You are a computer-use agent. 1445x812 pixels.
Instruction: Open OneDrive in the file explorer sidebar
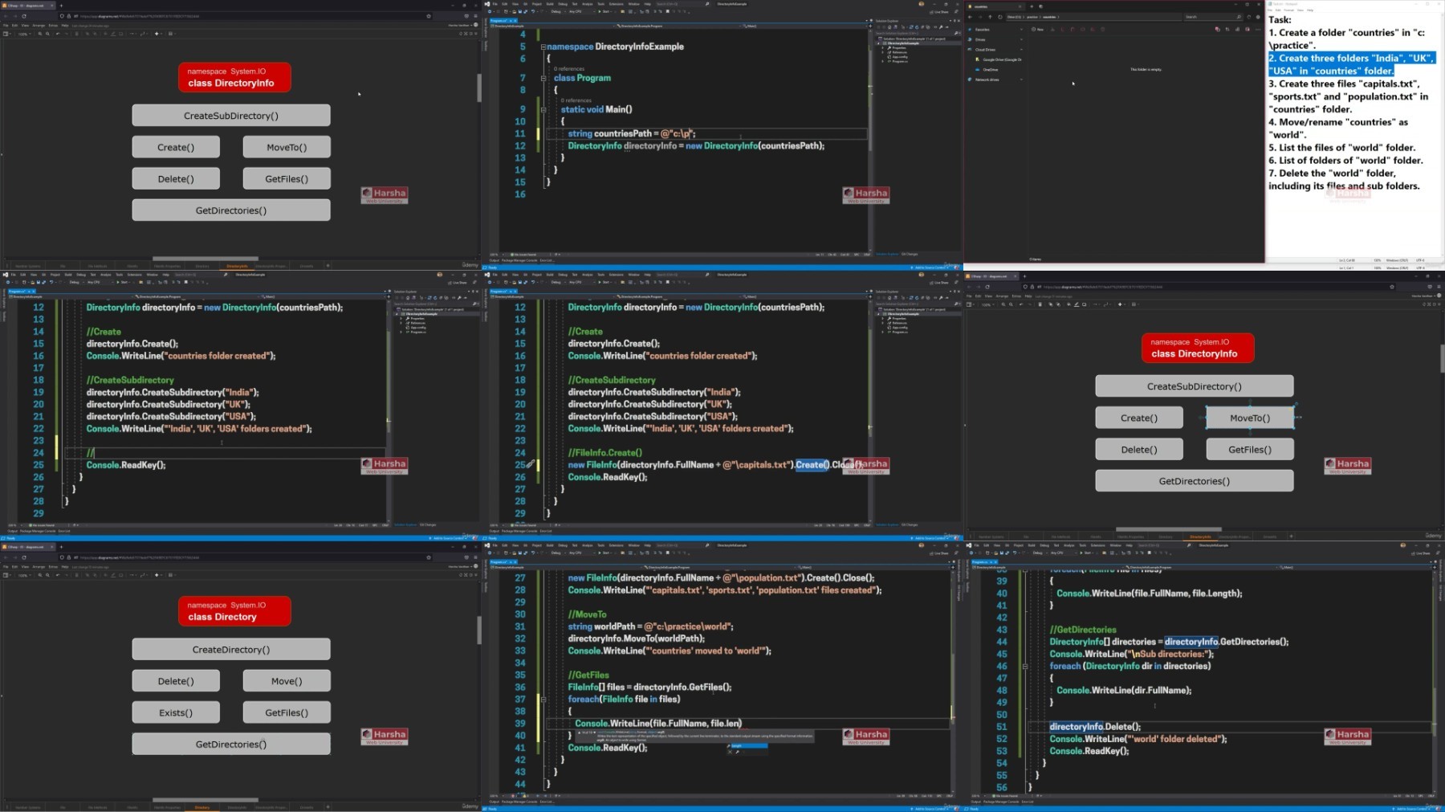pyautogui.click(x=991, y=70)
